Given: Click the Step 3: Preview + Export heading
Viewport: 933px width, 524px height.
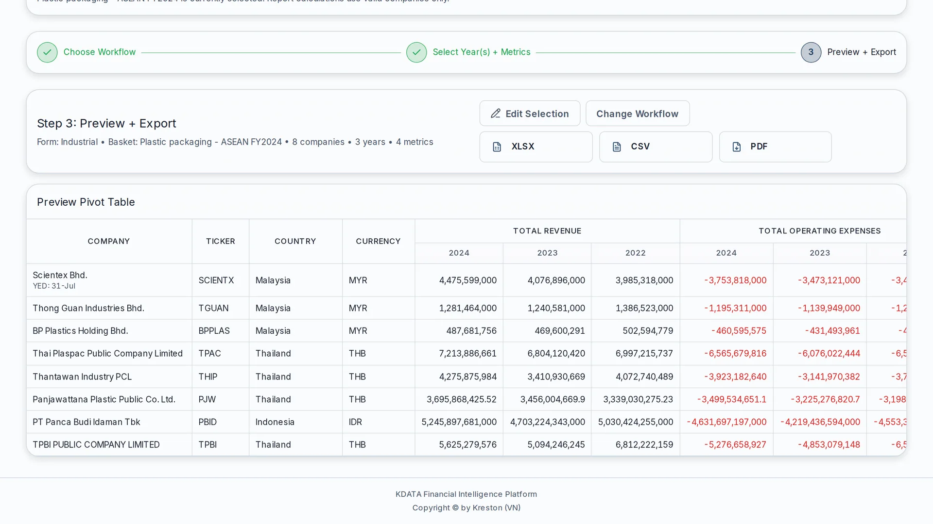Looking at the screenshot, I should (x=106, y=123).
